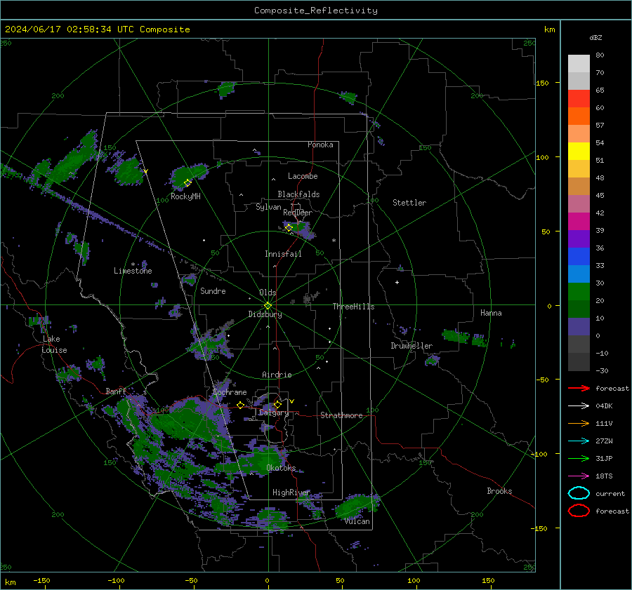Click yellow diamond marker at RockyMH

[x=187, y=183]
